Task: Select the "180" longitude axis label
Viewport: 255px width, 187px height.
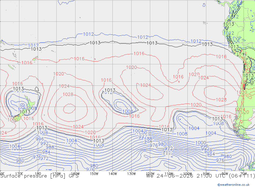Action: point(38,174)
